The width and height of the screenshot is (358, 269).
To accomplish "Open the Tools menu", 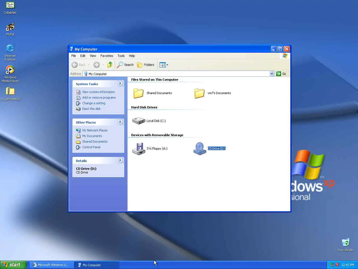I will coord(121,56).
